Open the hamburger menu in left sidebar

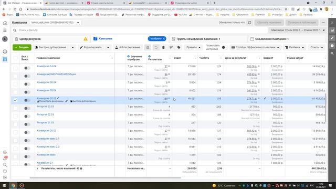click(5, 30)
